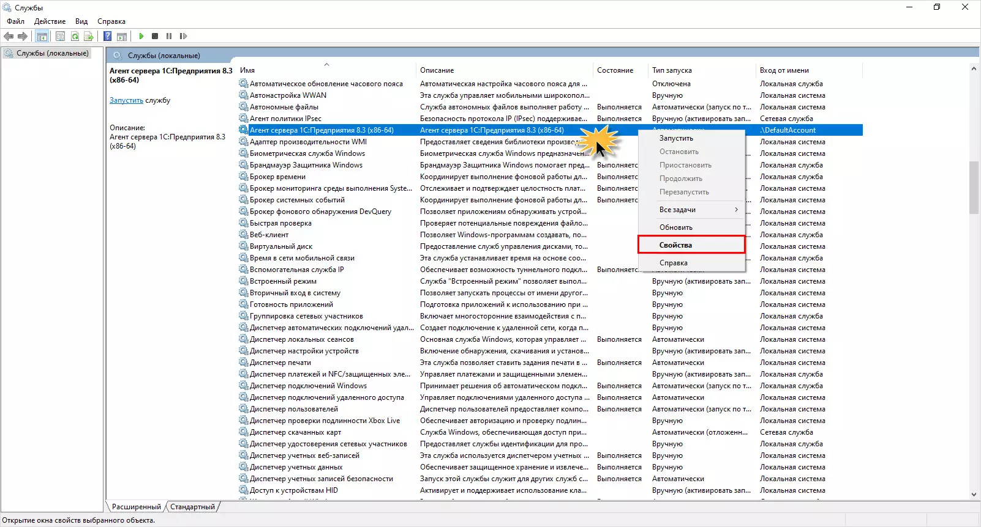The width and height of the screenshot is (981, 527).
Task: Choose Справка in the context menu
Action: click(x=691, y=263)
